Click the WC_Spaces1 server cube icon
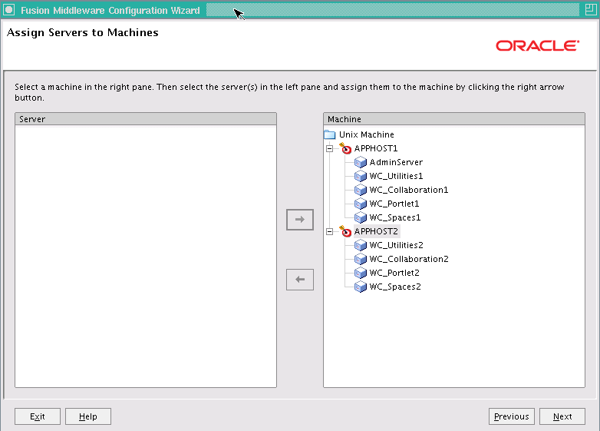The image size is (600, 431). click(361, 217)
